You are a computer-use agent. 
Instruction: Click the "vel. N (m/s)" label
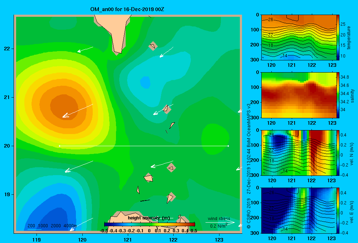pyautogui.click(x=352, y=154)
